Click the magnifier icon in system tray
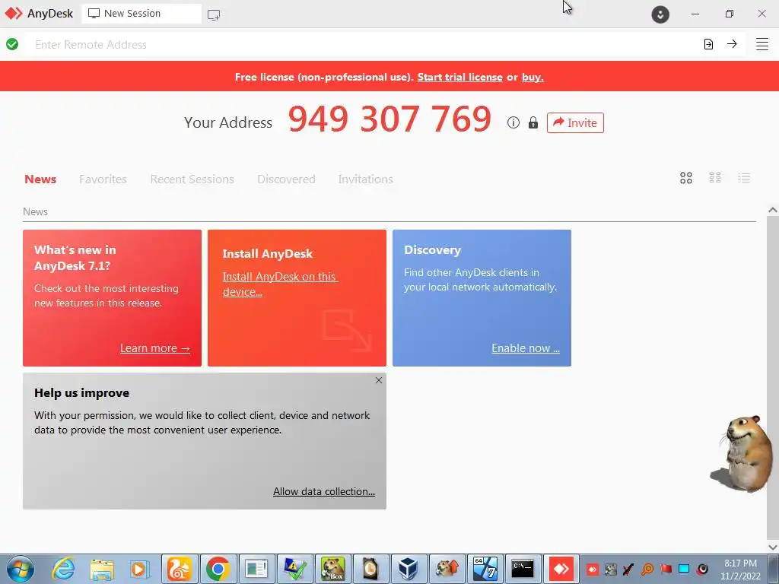The image size is (779, 584). pos(647,569)
